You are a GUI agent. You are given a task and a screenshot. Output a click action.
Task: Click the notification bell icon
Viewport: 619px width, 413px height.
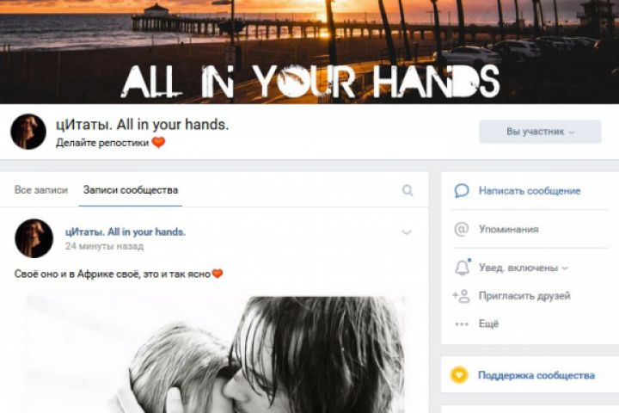(x=463, y=268)
